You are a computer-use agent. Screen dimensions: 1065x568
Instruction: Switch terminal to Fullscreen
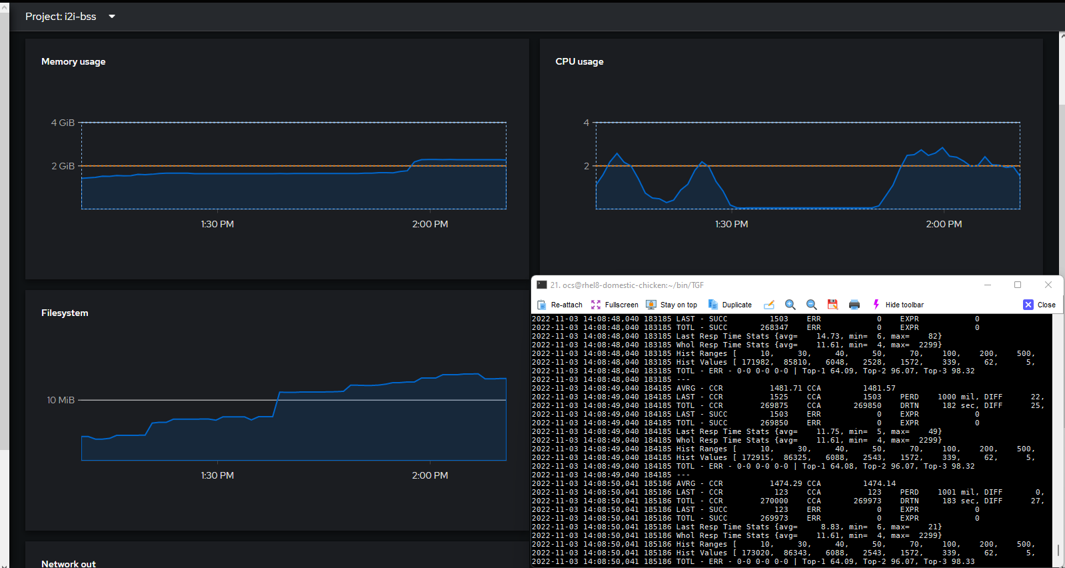(614, 305)
